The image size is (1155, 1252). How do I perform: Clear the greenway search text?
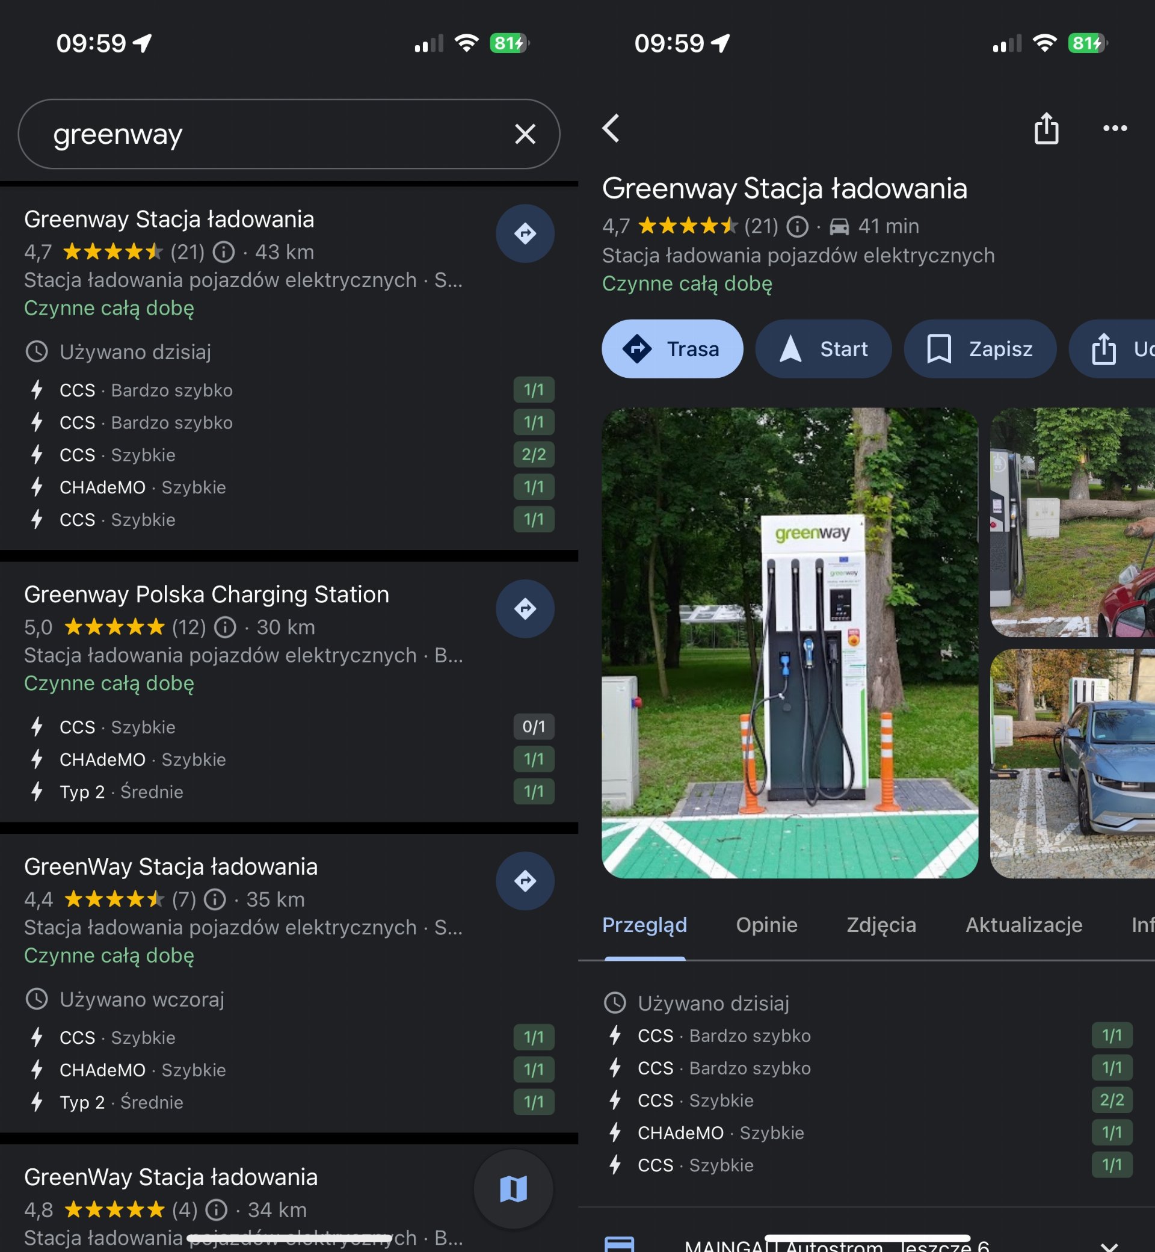[525, 134]
